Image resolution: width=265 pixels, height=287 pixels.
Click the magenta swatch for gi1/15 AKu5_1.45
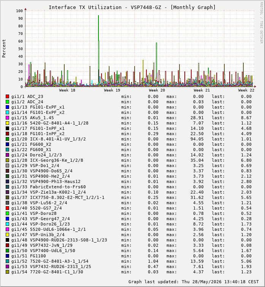pos(7,118)
